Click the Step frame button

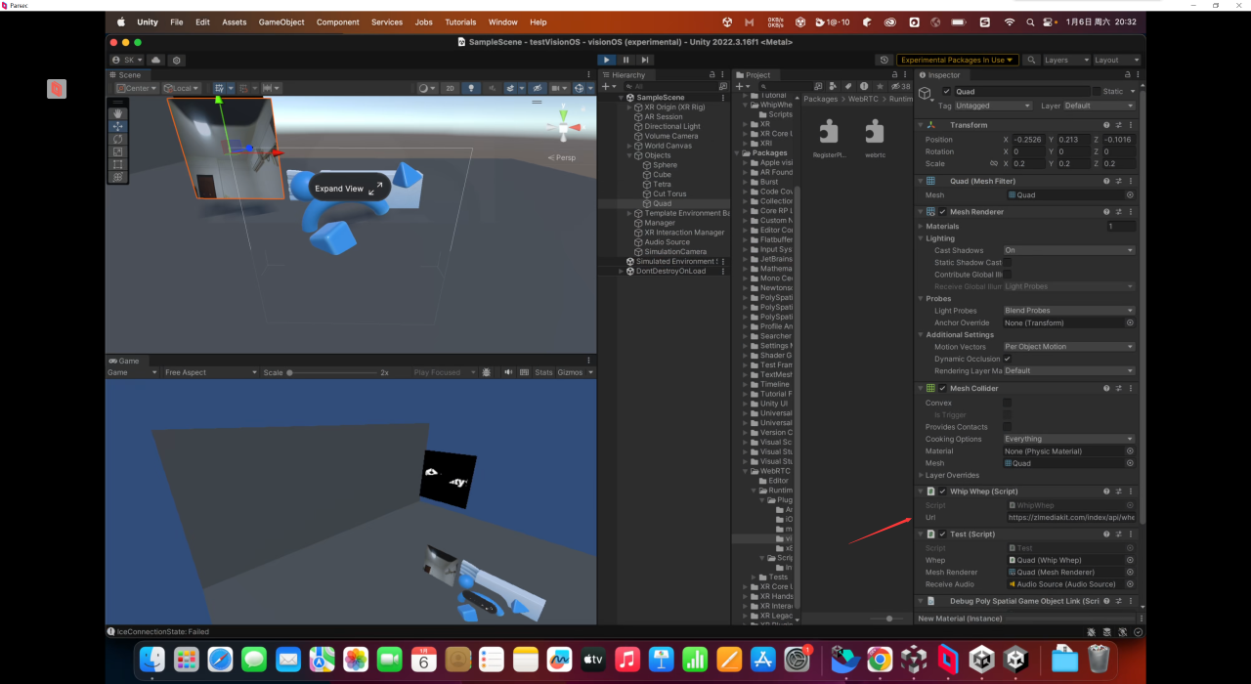click(645, 60)
